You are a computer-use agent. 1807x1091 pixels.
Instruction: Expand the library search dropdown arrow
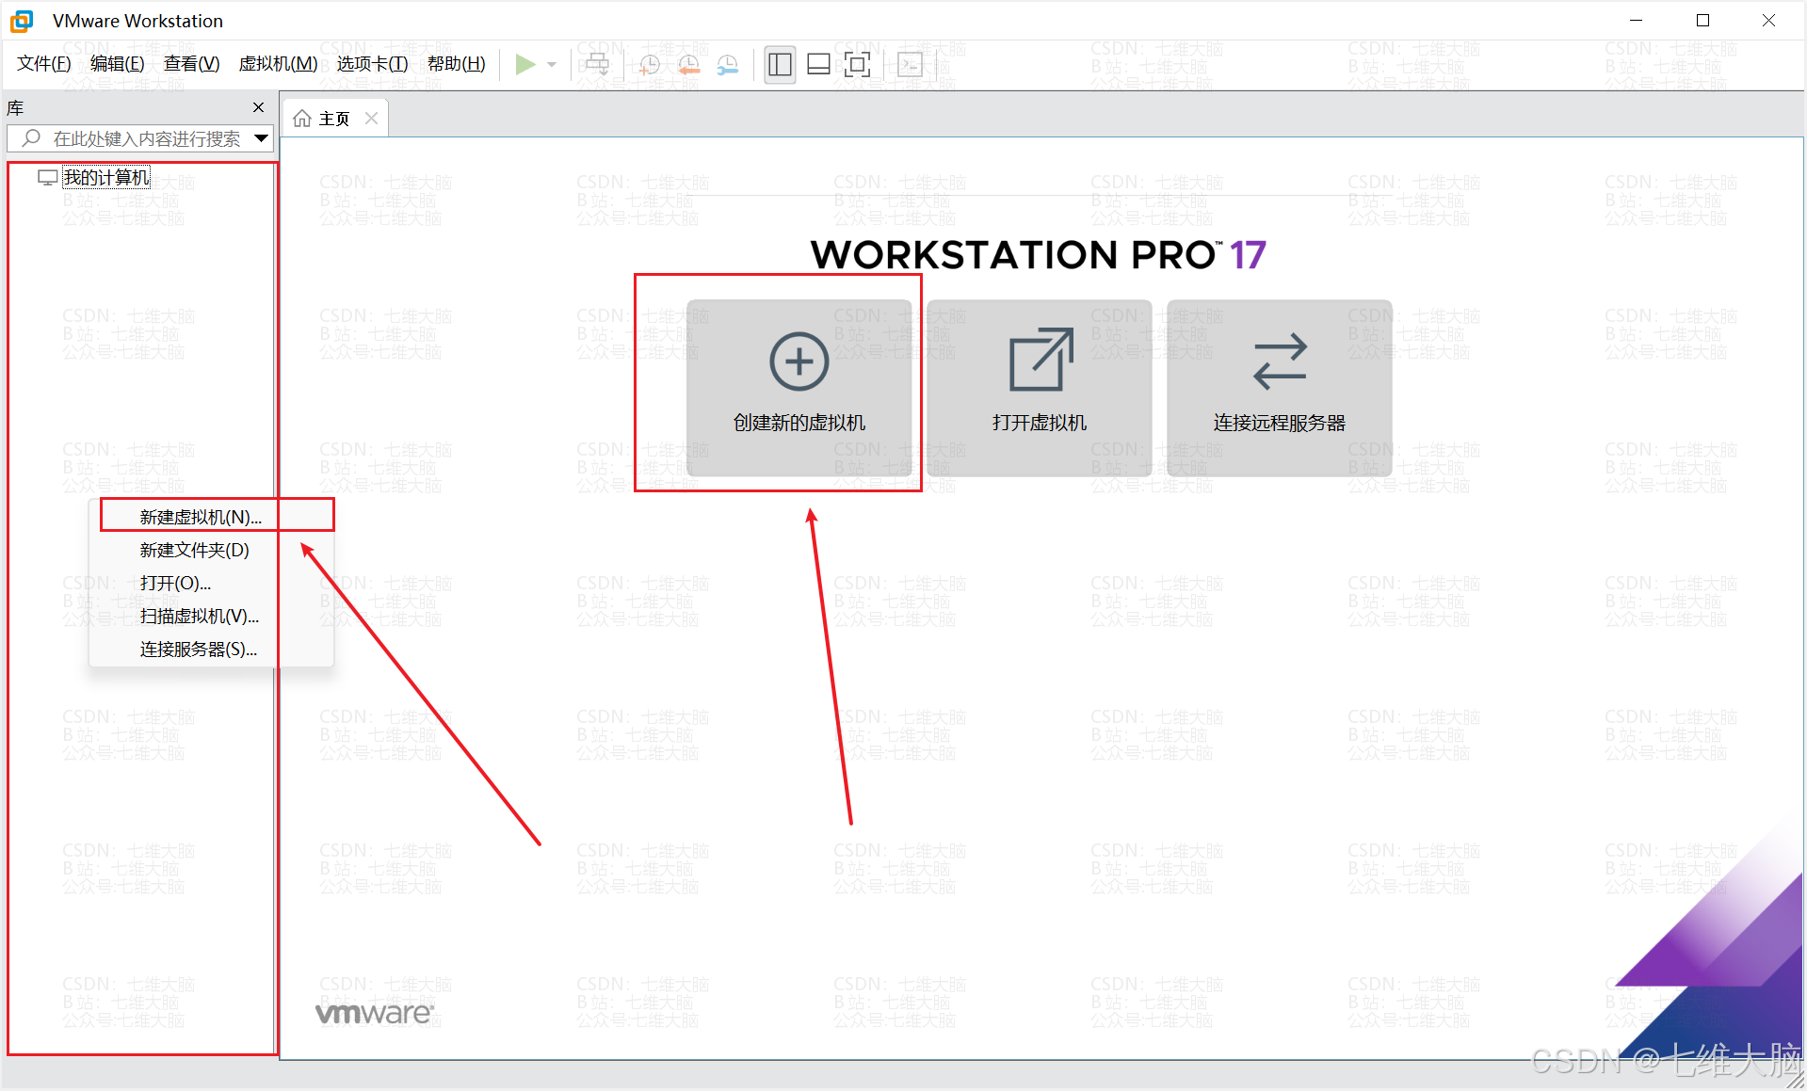click(x=262, y=138)
